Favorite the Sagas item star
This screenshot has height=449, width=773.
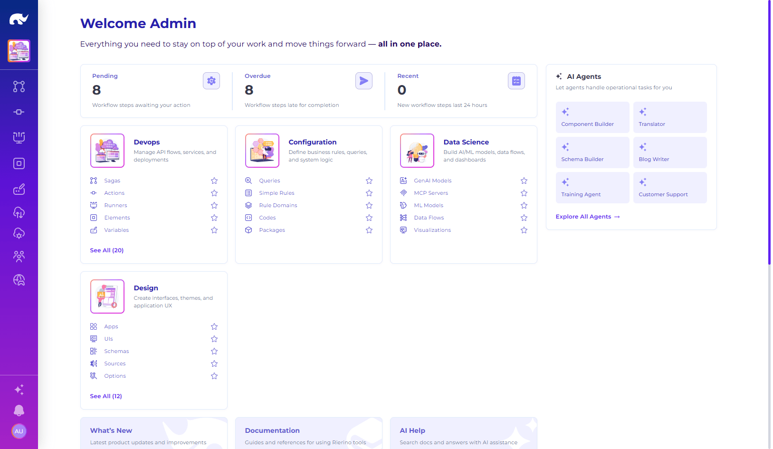pyautogui.click(x=214, y=181)
